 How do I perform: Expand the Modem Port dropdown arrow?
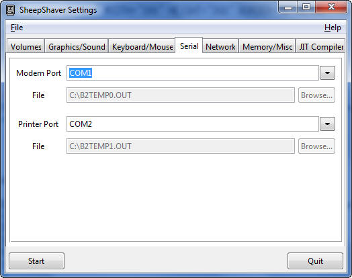(327, 73)
